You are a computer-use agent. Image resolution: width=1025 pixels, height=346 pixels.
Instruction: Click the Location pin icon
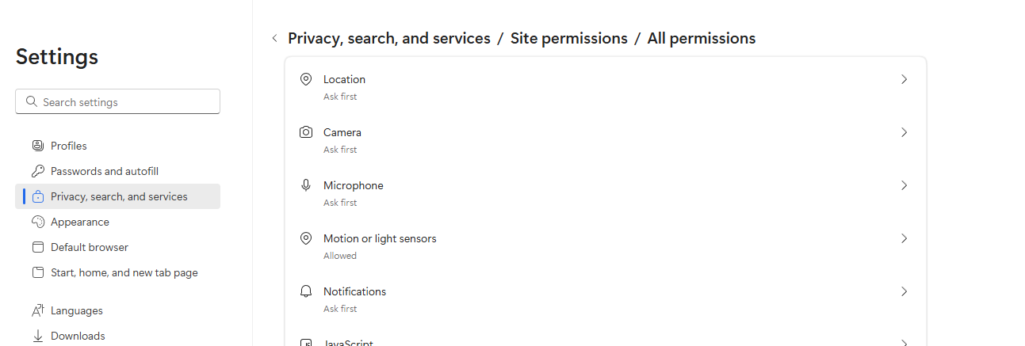(x=306, y=79)
